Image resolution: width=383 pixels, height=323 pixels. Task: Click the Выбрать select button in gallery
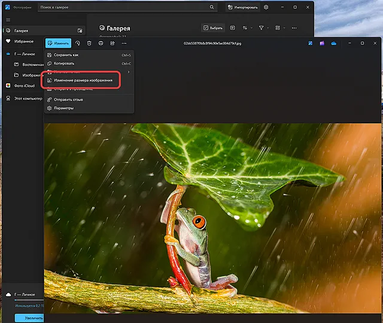(213, 28)
